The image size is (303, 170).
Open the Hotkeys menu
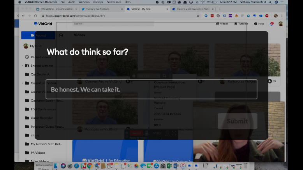point(98,2)
